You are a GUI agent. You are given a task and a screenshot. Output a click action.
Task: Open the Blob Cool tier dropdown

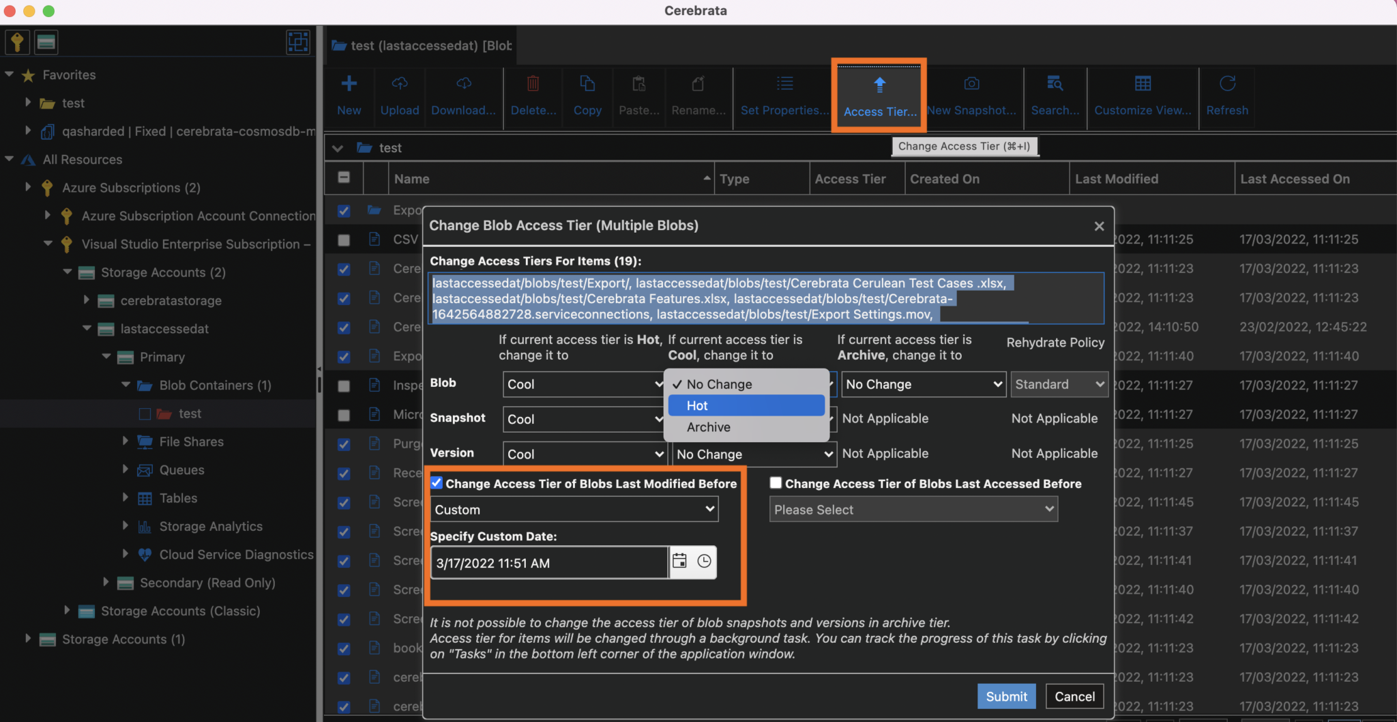point(582,384)
